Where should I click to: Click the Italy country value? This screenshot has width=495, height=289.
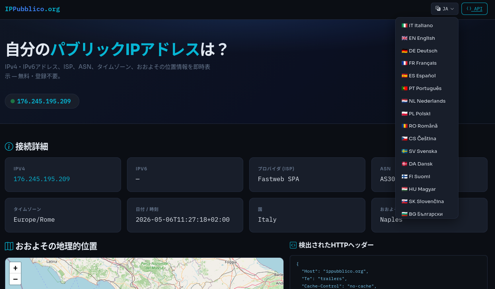(267, 219)
